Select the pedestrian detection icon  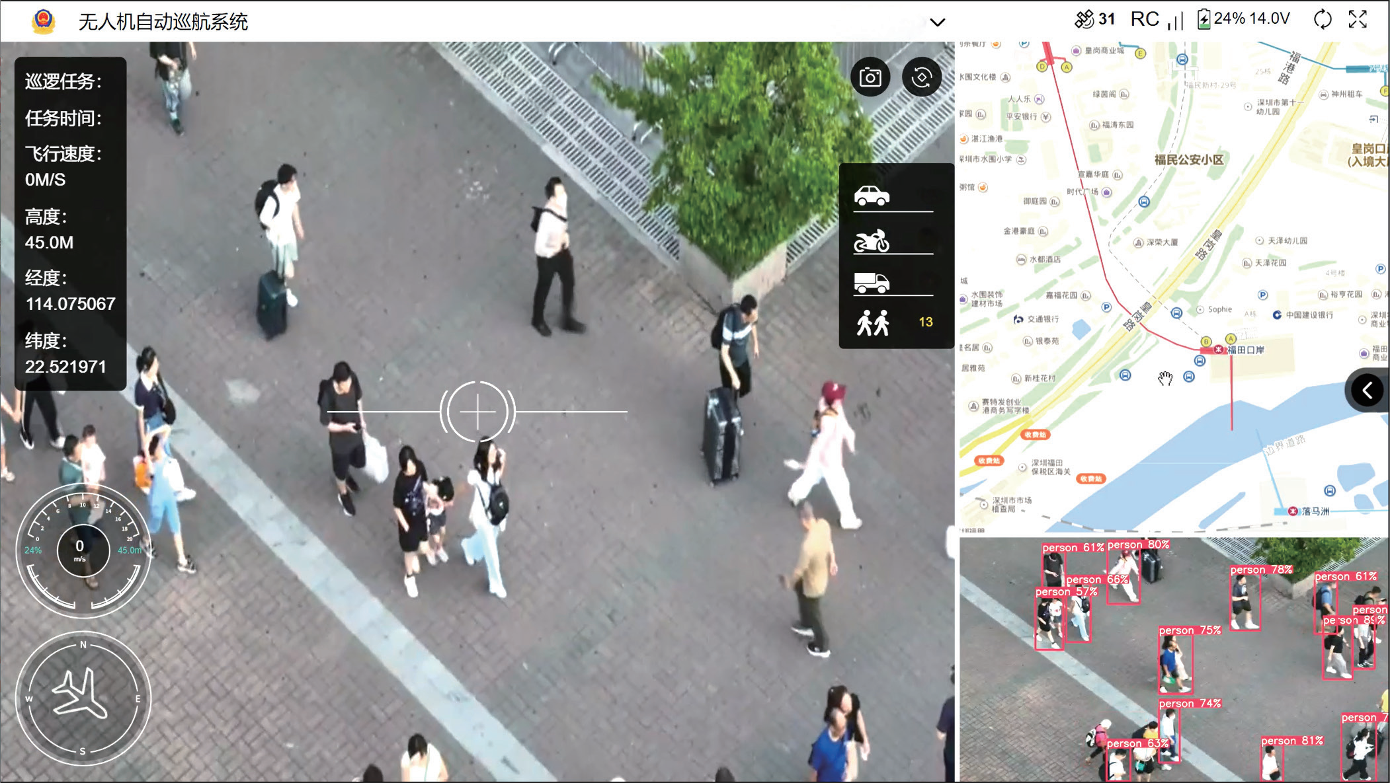tap(873, 322)
